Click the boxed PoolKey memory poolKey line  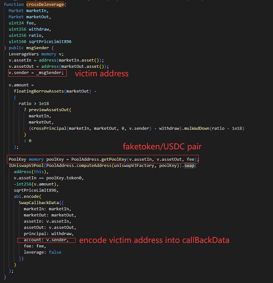click(x=103, y=159)
